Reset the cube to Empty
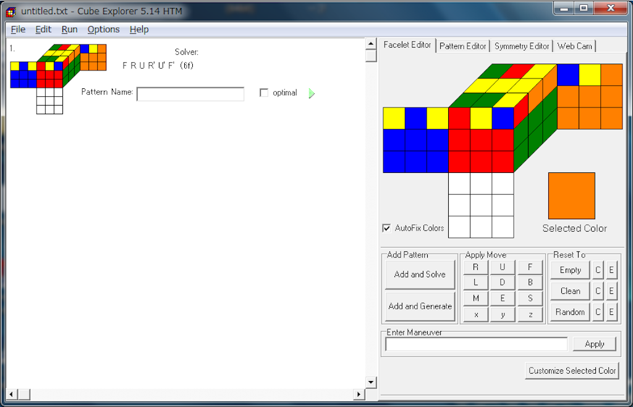The image size is (633, 407). point(570,271)
